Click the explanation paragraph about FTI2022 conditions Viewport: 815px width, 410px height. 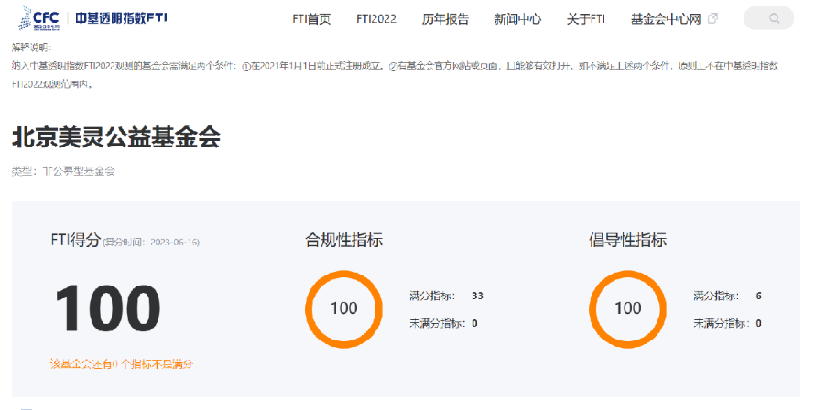tap(395, 75)
